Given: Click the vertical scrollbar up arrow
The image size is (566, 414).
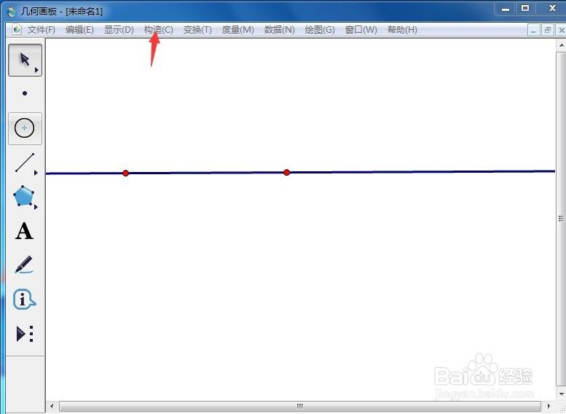Looking at the screenshot, I should pos(562,45).
